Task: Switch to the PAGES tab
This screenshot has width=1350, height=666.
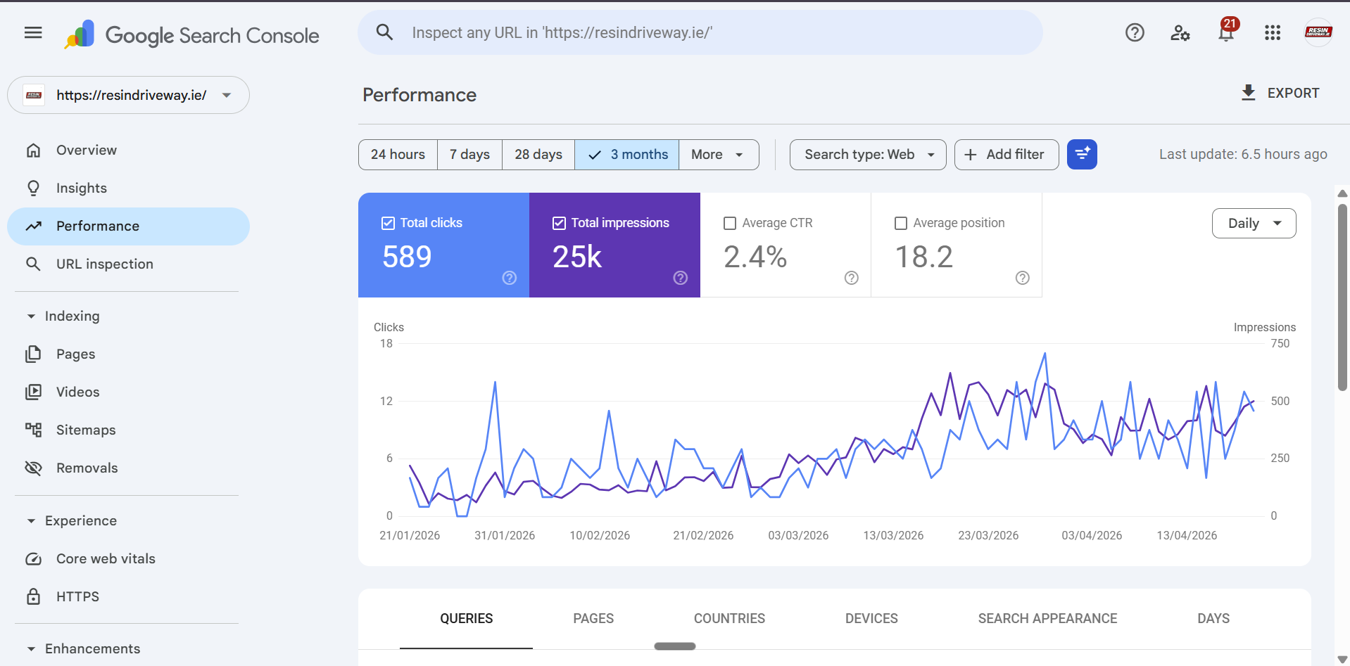Action: point(593,618)
